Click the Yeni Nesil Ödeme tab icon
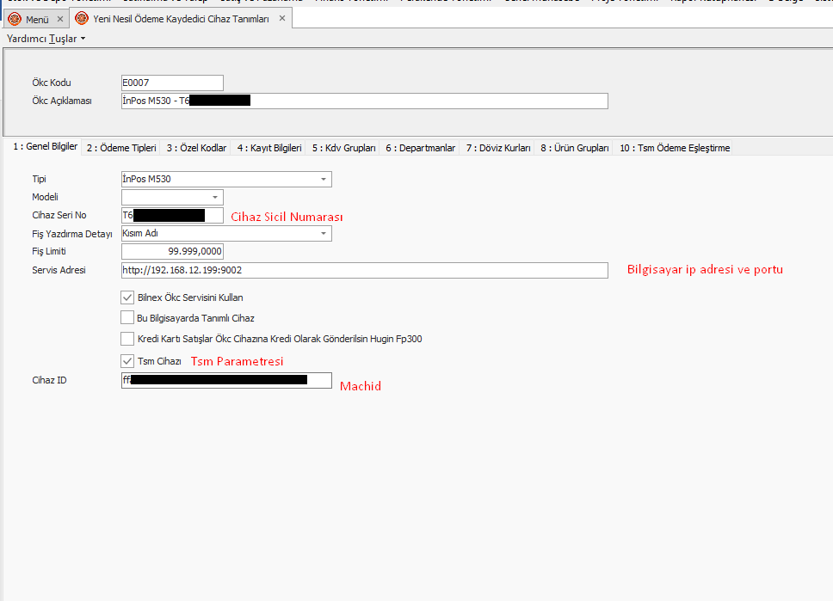Image resolution: width=833 pixels, height=601 pixels. 82,18
